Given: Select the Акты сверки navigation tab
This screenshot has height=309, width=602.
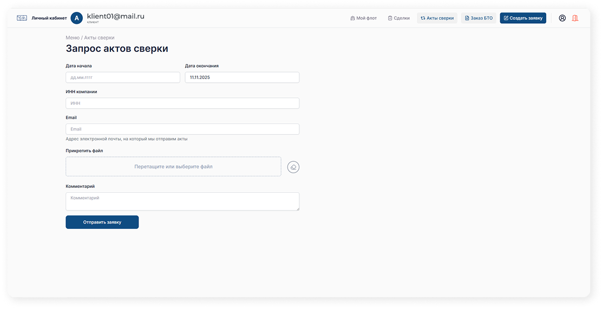Looking at the screenshot, I should (437, 18).
